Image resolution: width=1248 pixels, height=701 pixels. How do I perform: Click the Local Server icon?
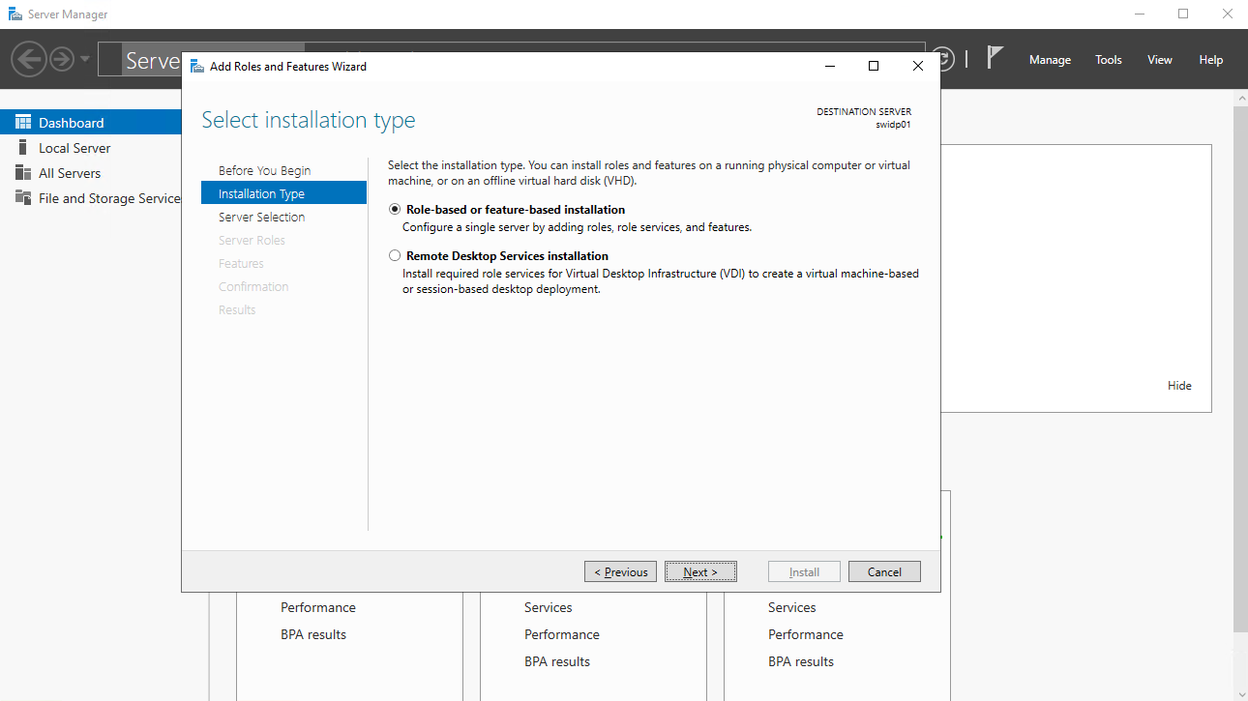tap(23, 148)
